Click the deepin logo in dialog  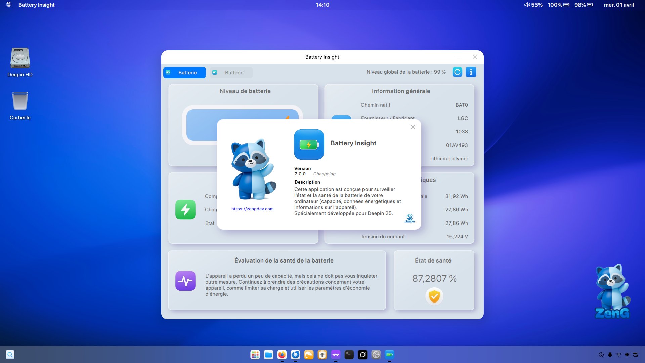click(x=410, y=218)
